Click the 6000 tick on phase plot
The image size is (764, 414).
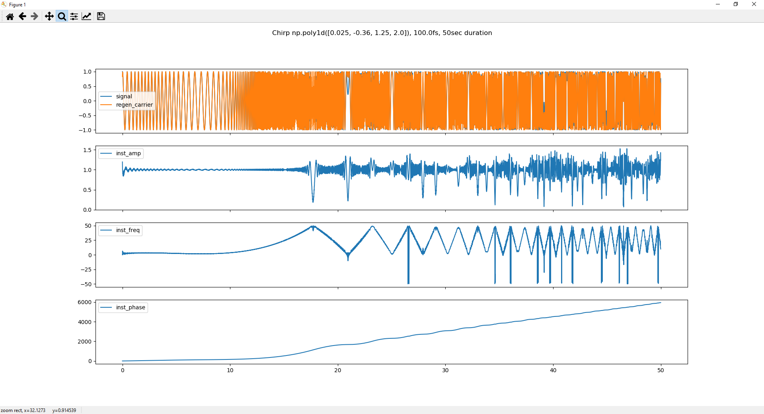pyautogui.click(x=84, y=302)
